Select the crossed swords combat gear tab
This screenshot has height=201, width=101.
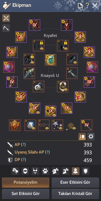tap(6, 18)
